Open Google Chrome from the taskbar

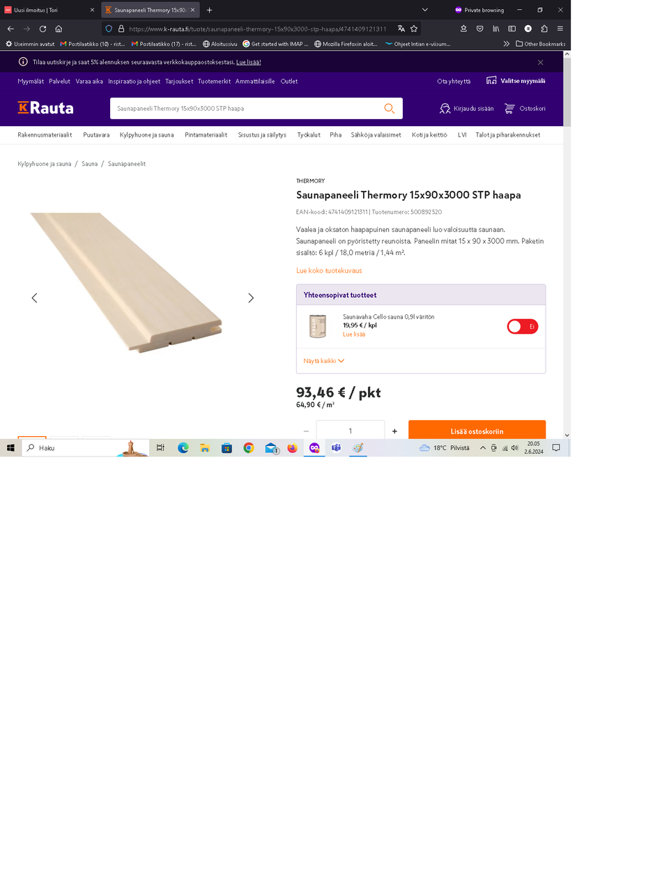249,448
